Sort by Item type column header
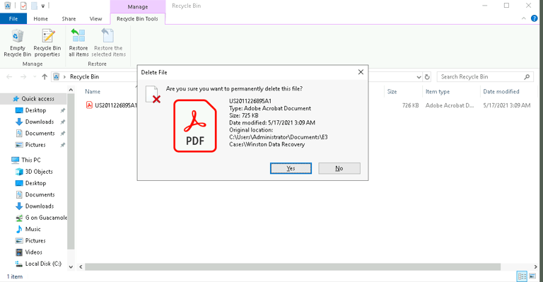Screen dimensions: 543x282 [x=438, y=91]
